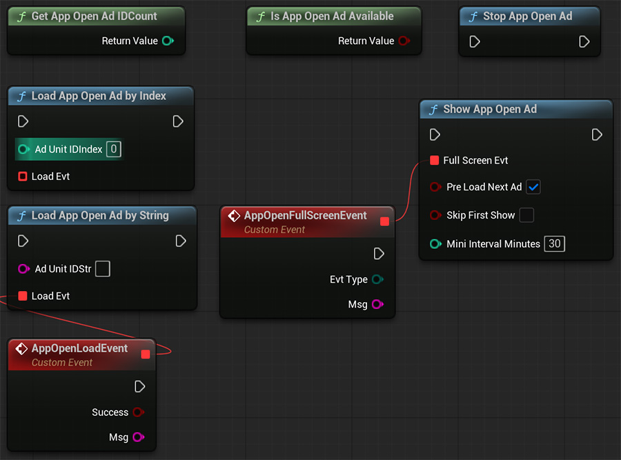This screenshot has width=621, height=460.
Task: Uncheck the Pre Load Next Ad checkbox
Action: (533, 187)
